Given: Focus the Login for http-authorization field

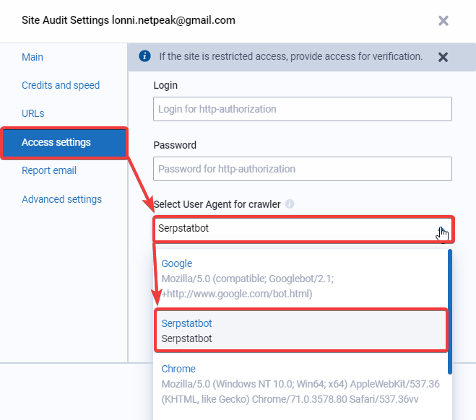Looking at the screenshot, I should (303, 109).
